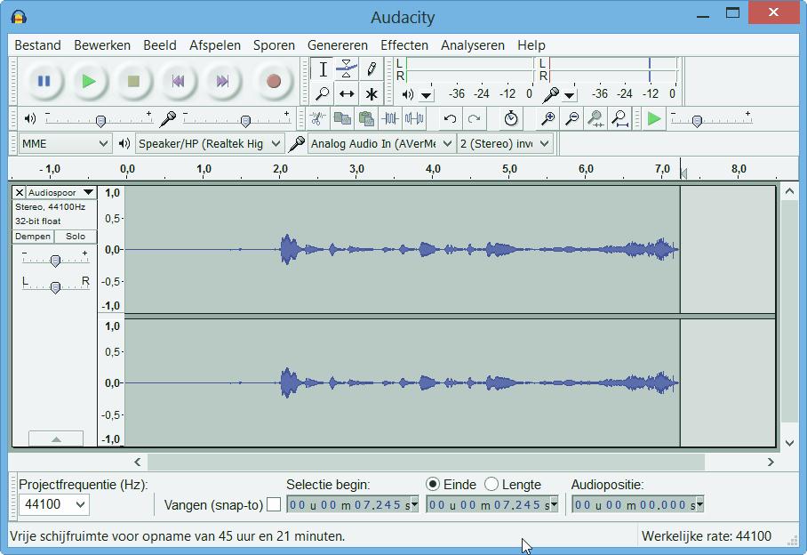This screenshot has height=555, width=807.
Task: Close the track with the X button
Action: (19, 192)
